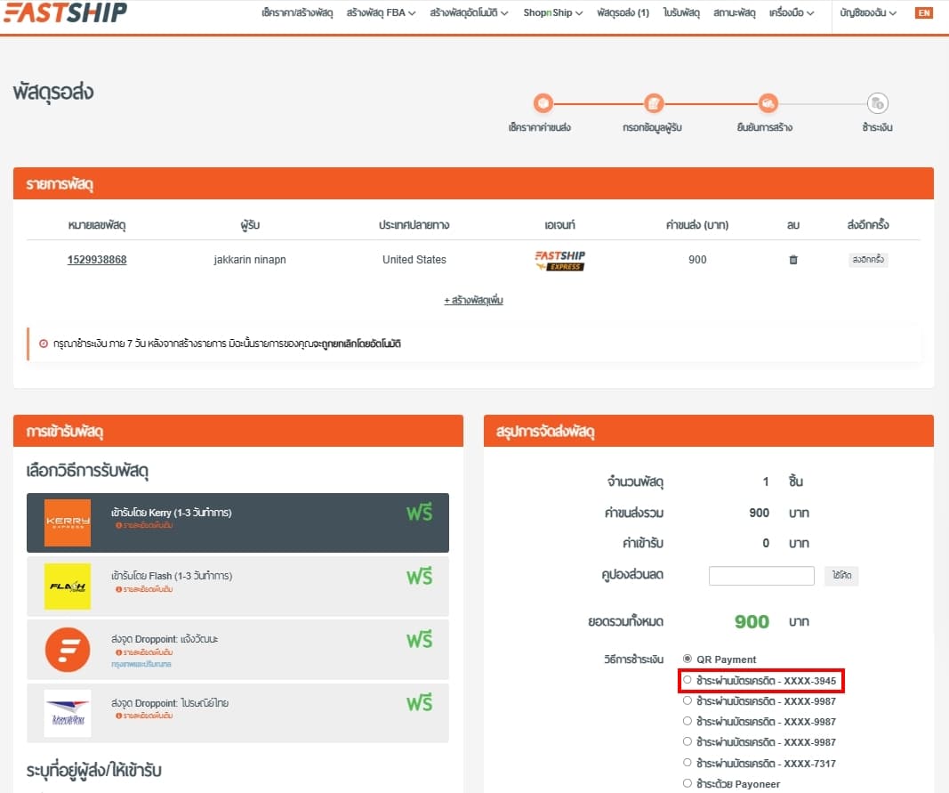Select the Payoneer payment radio button

coord(687,783)
